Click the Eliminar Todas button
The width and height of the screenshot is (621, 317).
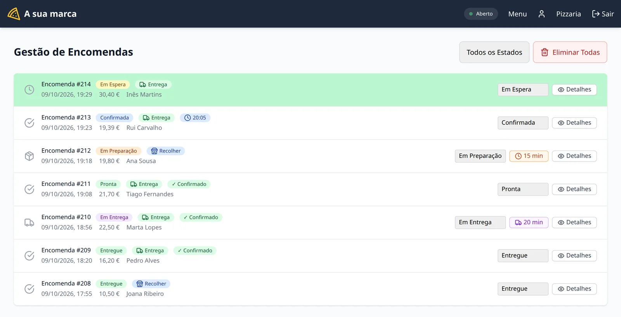pos(570,52)
